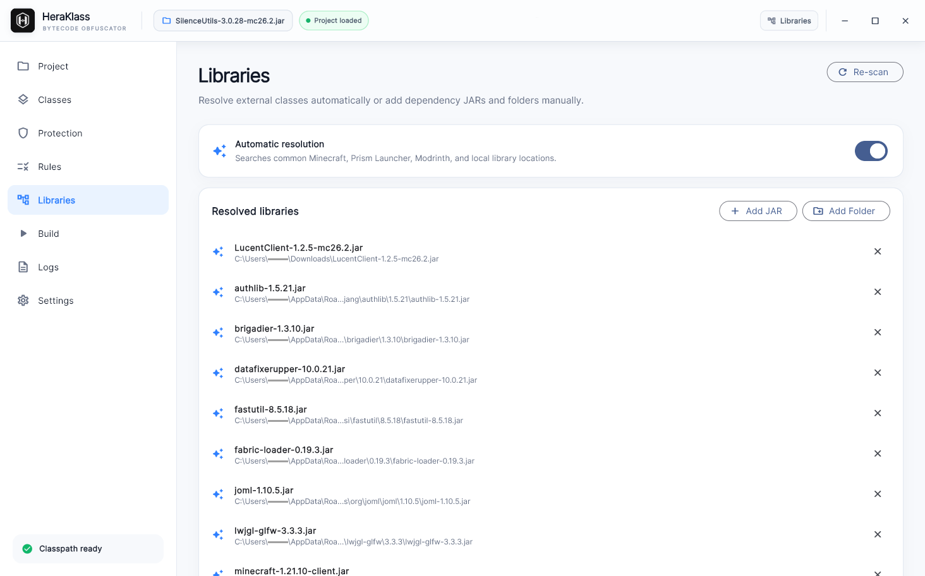Select Rules in the sidebar
Image resolution: width=925 pixels, height=576 pixels.
pos(88,167)
